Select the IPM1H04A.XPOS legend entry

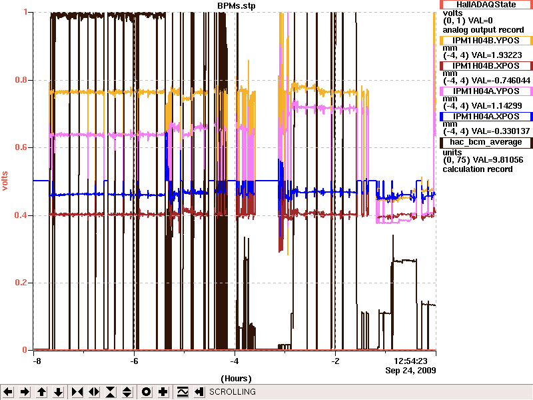point(486,116)
